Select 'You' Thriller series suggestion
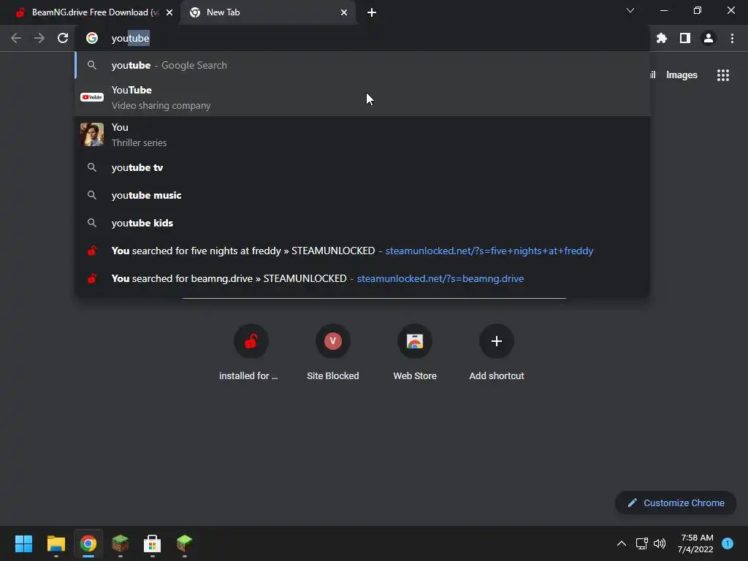The image size is (748, 561). (x=362, y=134)
